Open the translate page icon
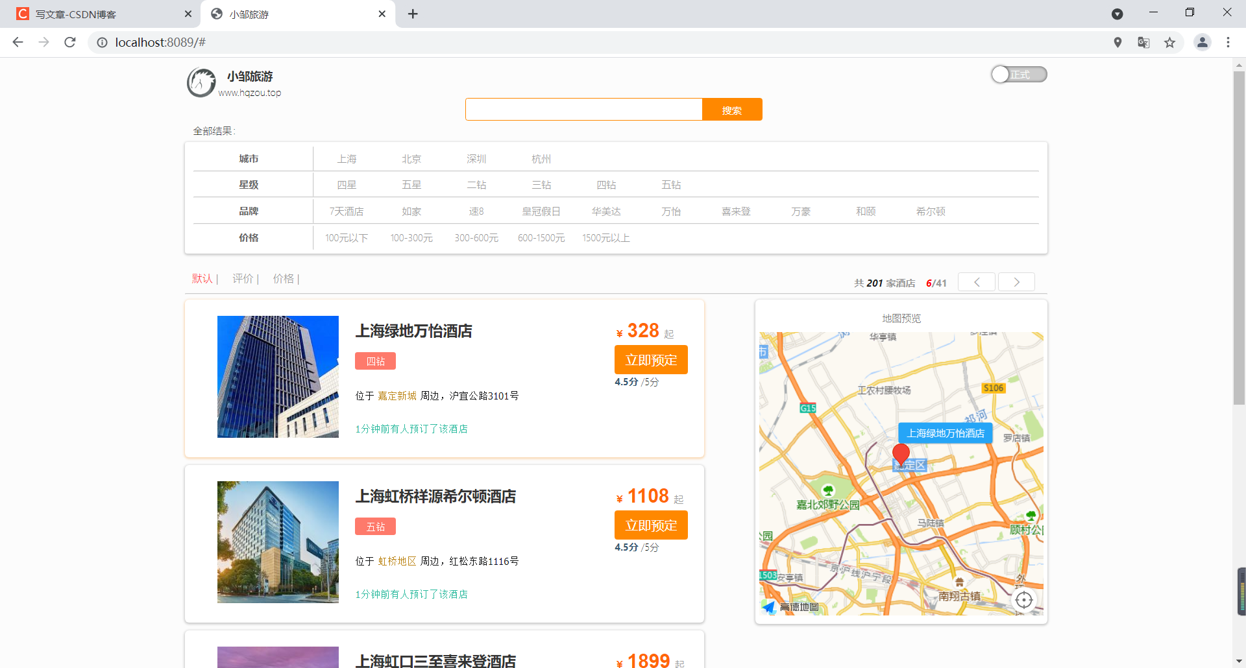The width and height of the screenshot is (1246, 668). [1143, 42]
